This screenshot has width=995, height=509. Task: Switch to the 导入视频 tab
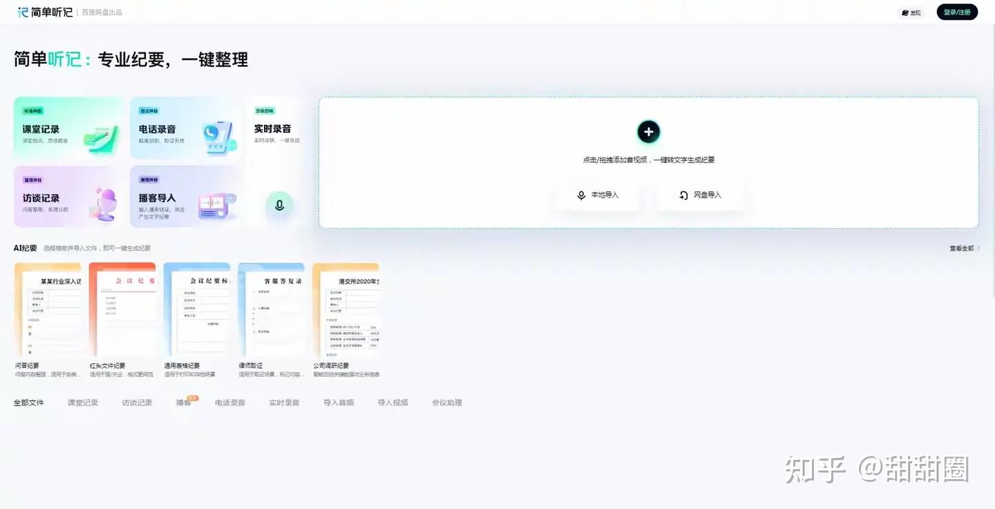tap(393, 403)
